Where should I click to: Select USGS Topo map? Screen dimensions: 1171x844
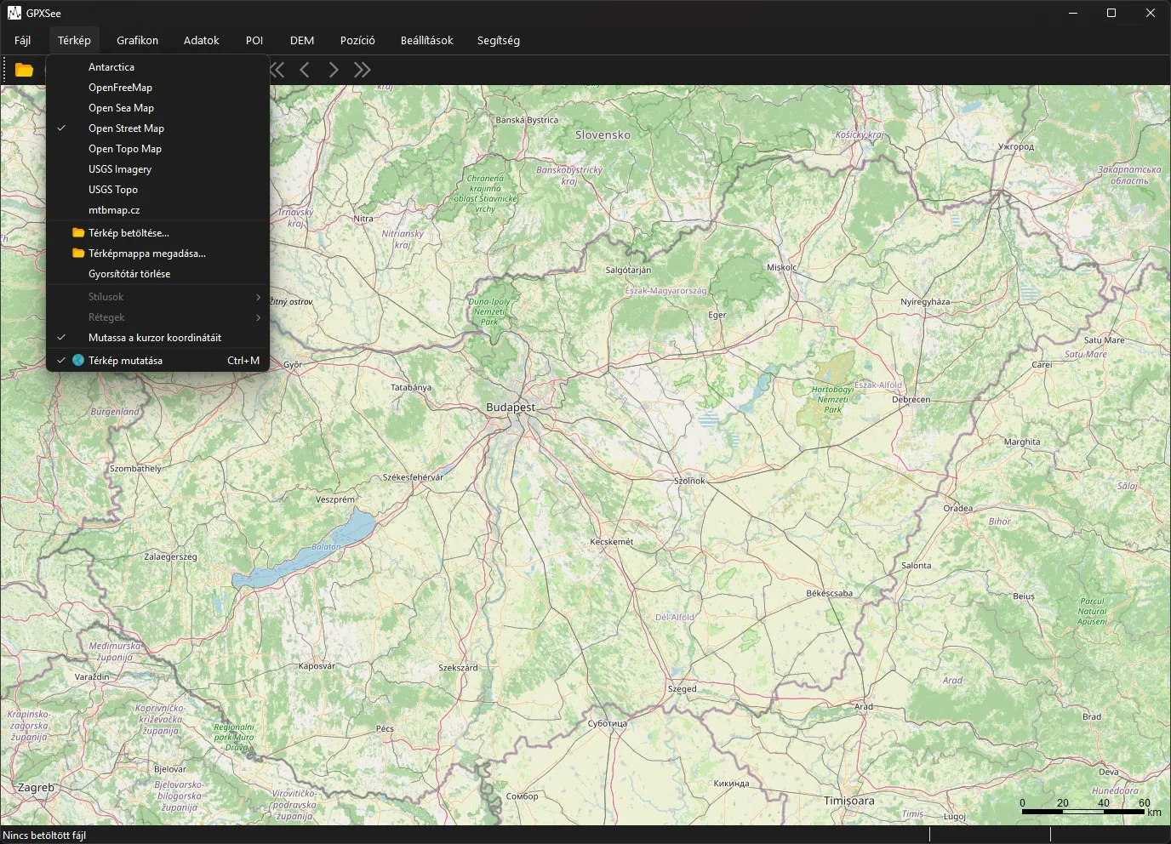click(x=158, y=190)
